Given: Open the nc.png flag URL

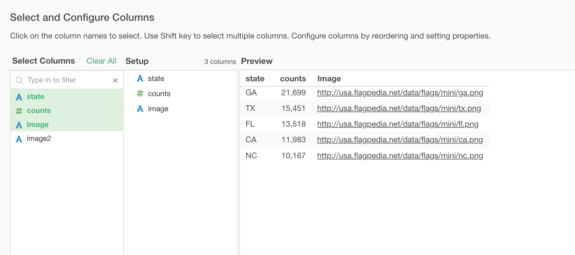Looking at the screenshot, I should coord(400,156).
